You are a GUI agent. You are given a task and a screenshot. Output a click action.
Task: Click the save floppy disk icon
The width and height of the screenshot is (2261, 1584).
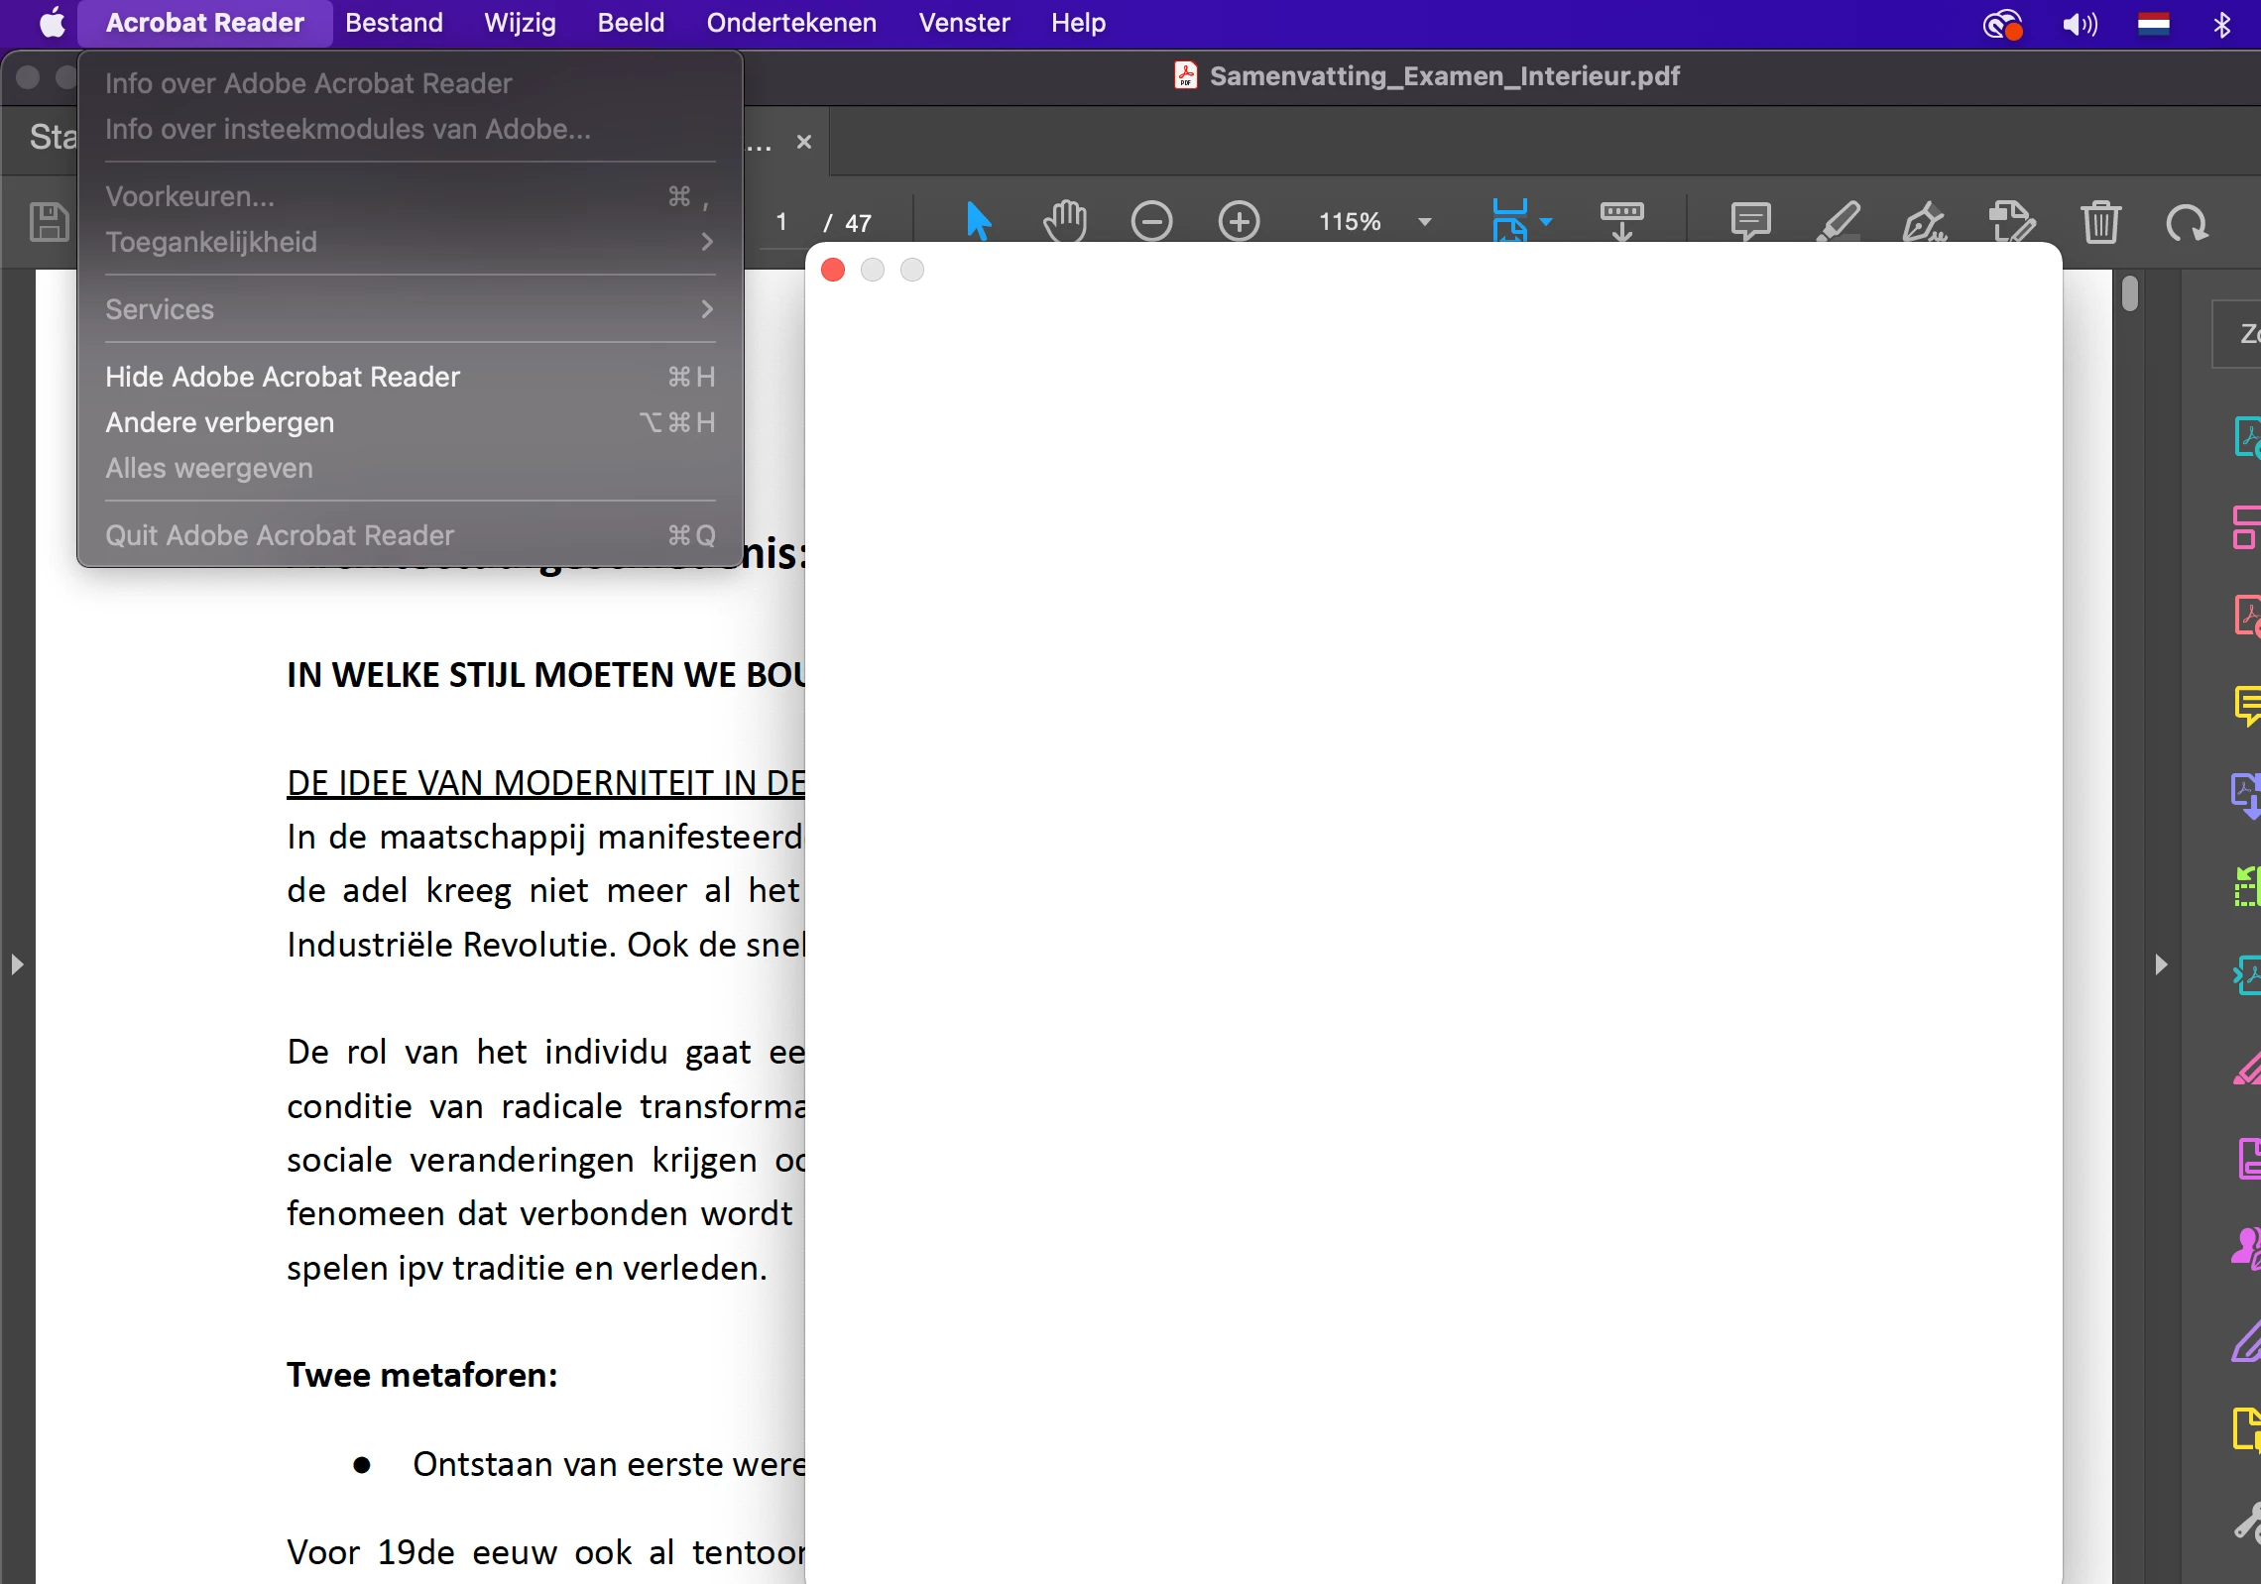pos(50,222)
